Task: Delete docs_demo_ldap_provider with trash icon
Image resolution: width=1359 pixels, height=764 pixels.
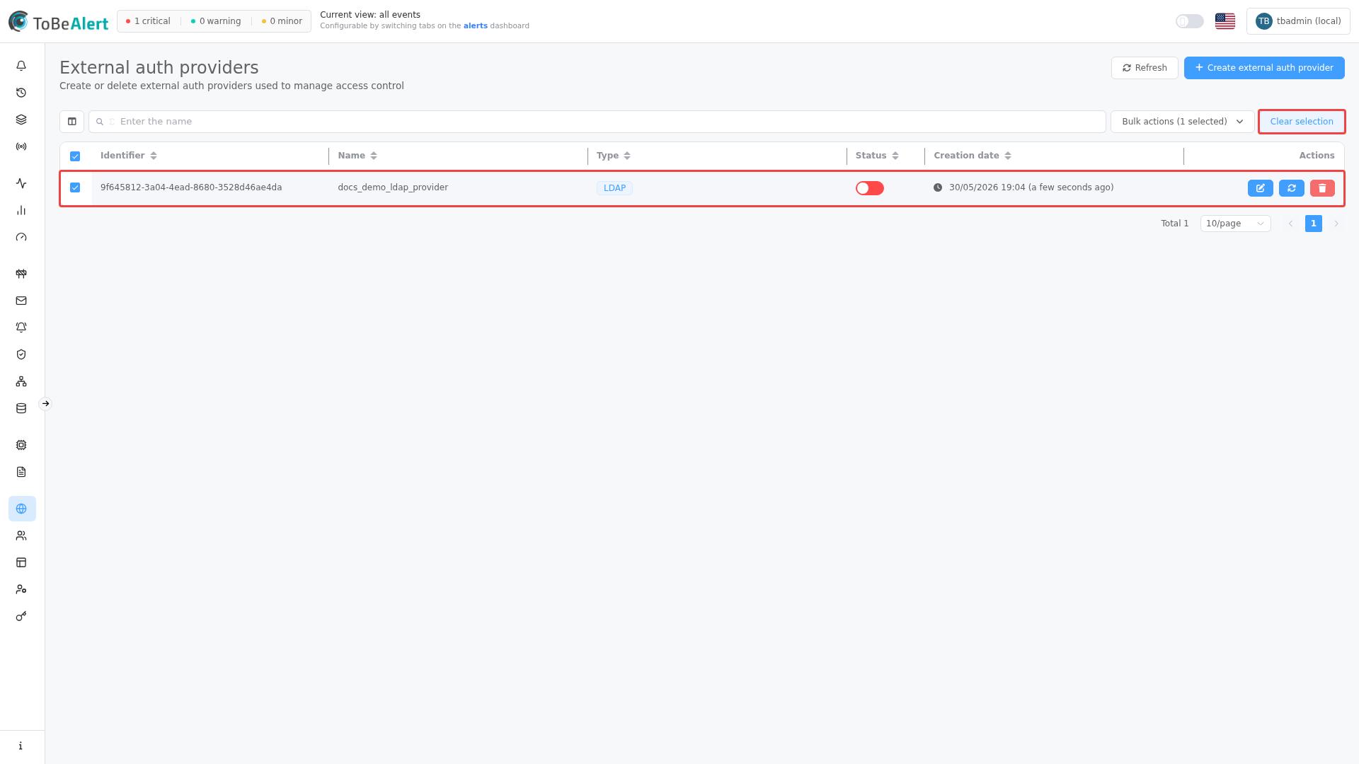Action: (x=1322, y=188)
